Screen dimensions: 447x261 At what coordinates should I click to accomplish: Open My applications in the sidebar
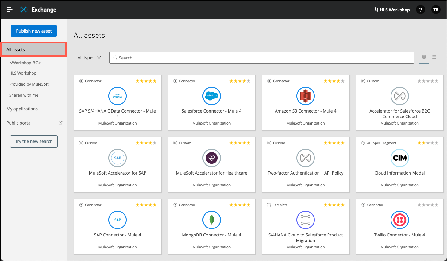coord(22,109)
